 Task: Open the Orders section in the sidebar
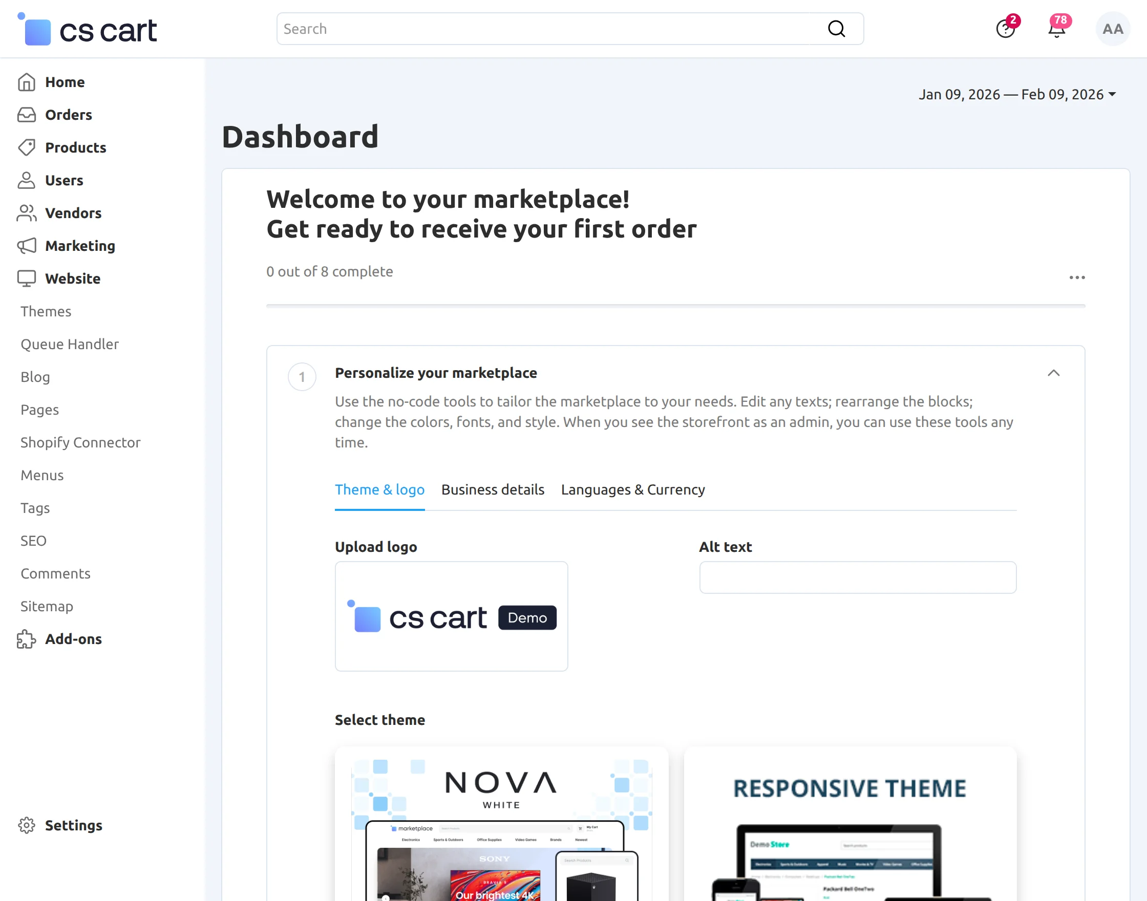pyautogui.click(x=68, y=115)
